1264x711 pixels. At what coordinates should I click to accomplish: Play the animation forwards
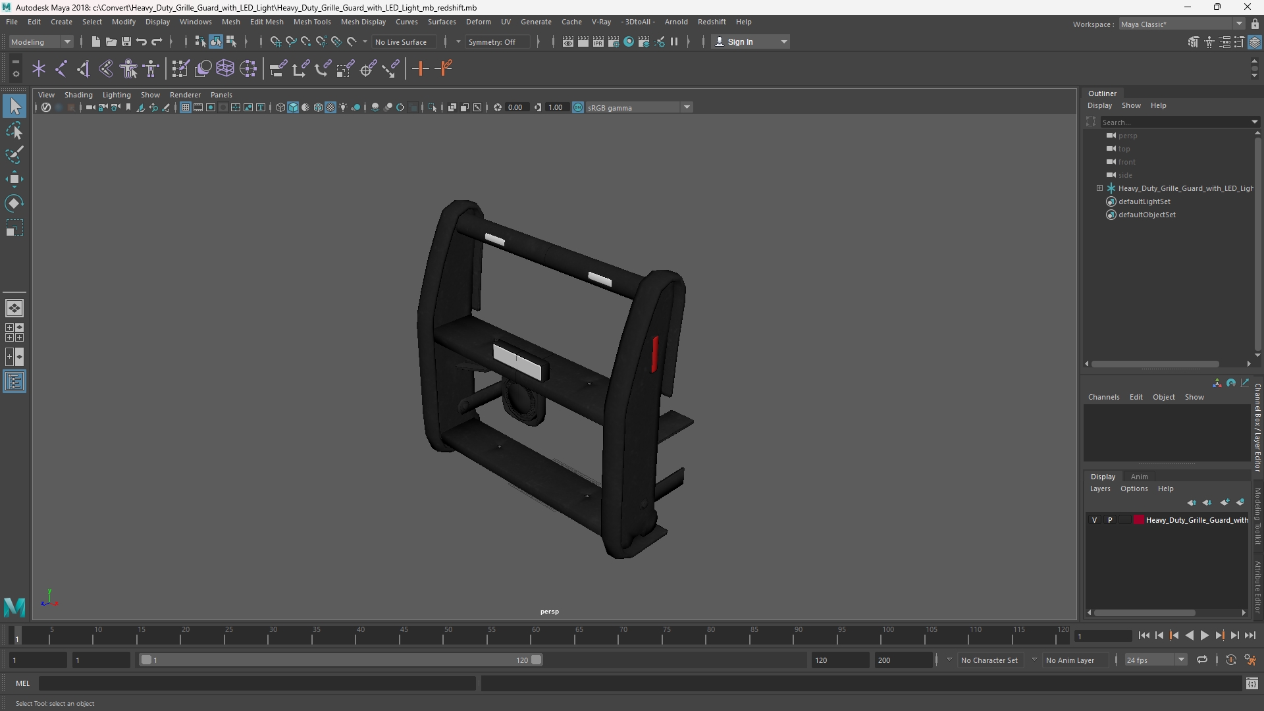click(1204, 636)
